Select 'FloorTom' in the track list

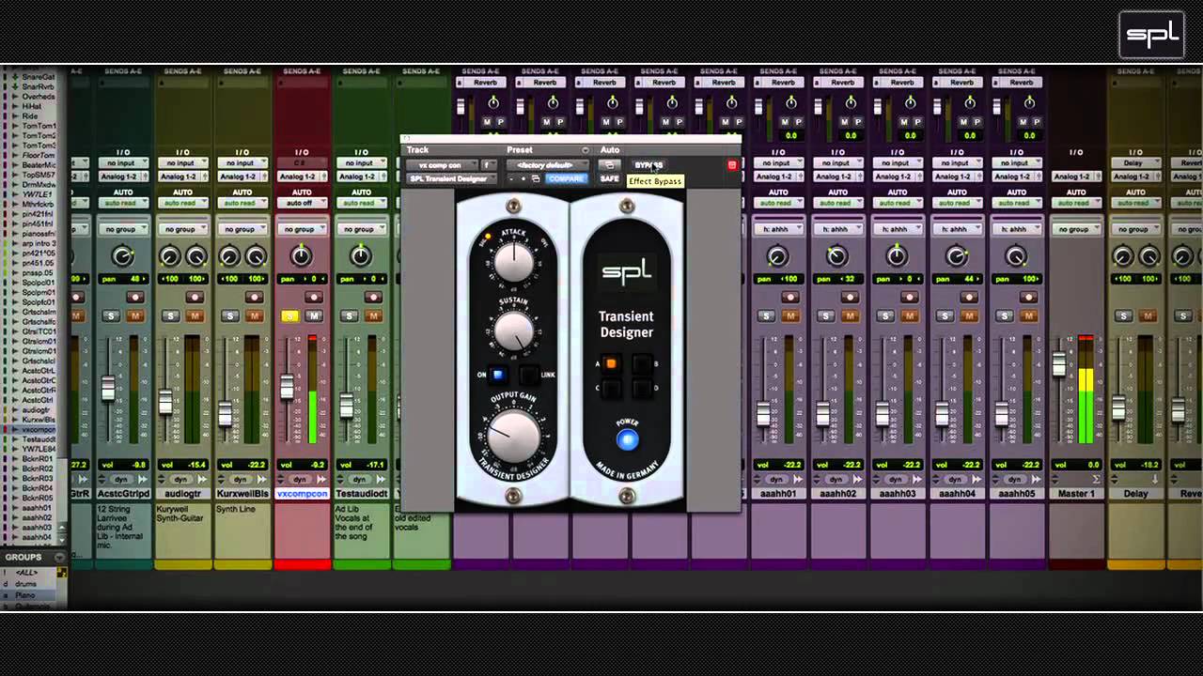(39, 156)
